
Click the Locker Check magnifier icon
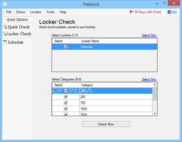point(5,34)
